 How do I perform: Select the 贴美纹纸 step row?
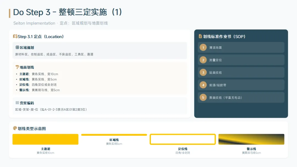pos(241,73)
